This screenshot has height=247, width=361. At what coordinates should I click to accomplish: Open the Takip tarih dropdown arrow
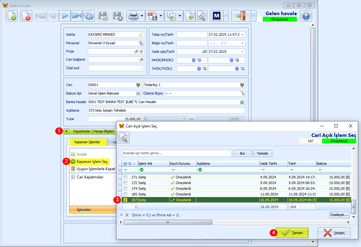coord(243,34)
